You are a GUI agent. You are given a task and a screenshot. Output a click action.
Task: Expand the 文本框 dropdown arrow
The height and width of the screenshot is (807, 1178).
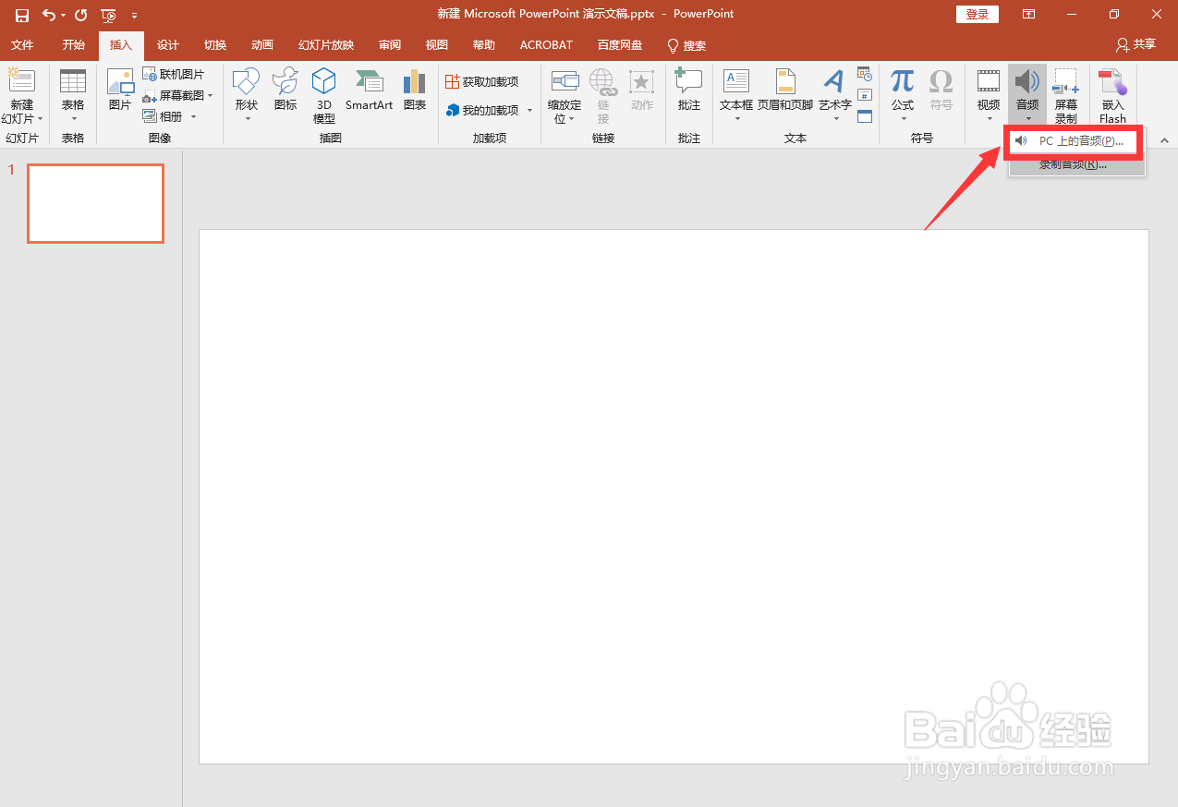click(736, 119)
